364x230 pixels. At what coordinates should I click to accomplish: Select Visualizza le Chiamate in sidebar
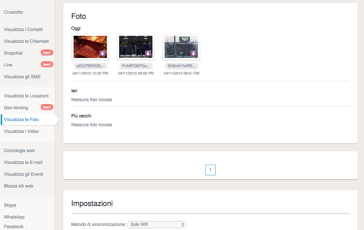(x=26, y=41)
